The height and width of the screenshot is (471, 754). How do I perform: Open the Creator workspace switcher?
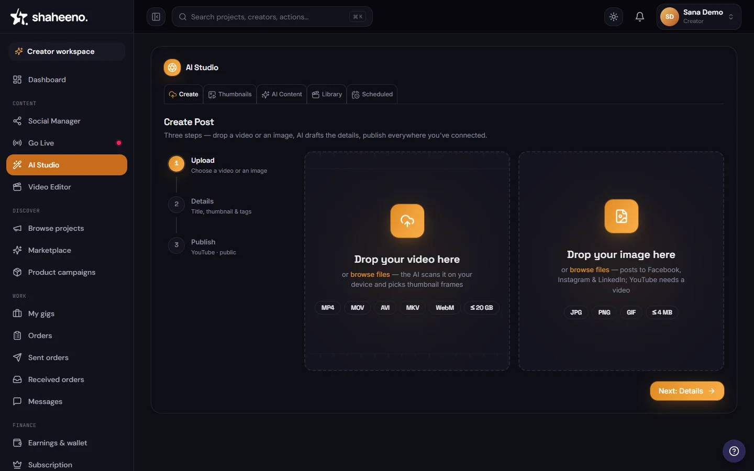(x=67, y=51)
